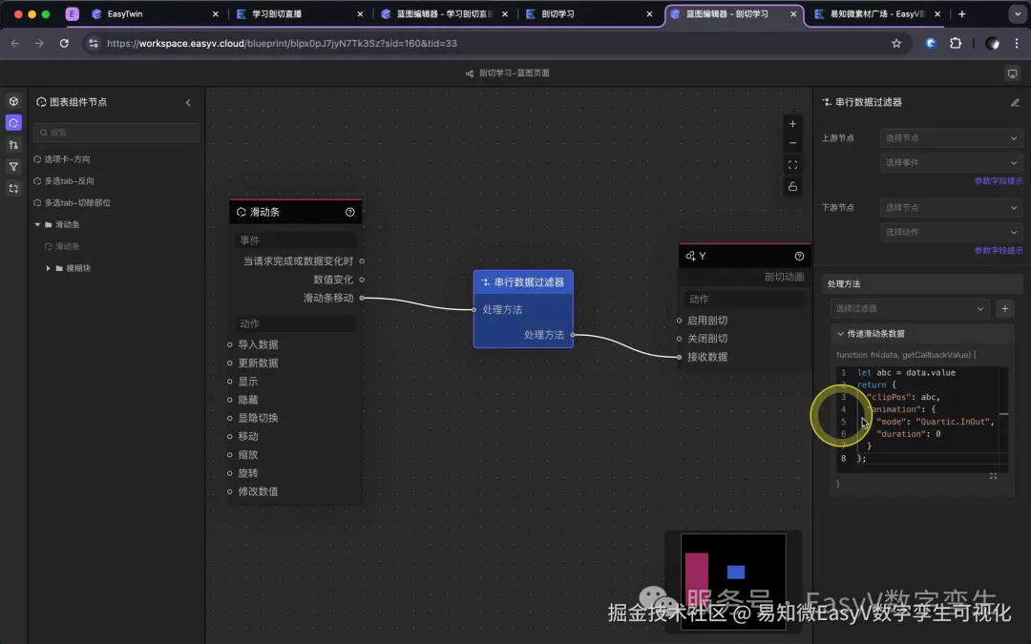Reload the page

click(x=64, y=43)
